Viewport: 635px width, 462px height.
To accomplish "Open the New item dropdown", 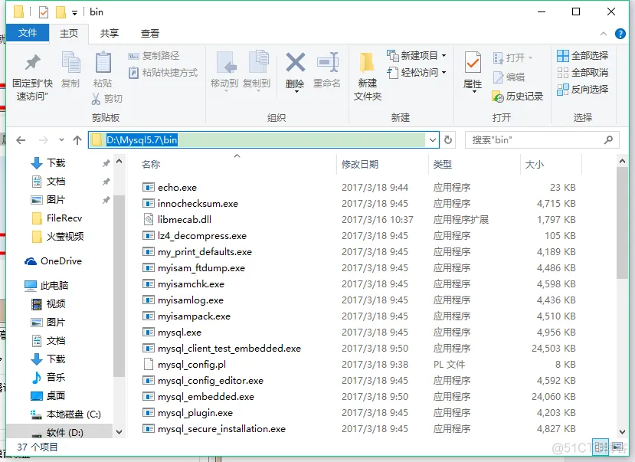I will pyautogui.click(x=444, y=55).
